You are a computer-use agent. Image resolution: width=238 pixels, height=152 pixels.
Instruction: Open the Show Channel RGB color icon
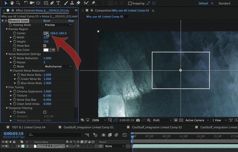click(x=149, y=120)
